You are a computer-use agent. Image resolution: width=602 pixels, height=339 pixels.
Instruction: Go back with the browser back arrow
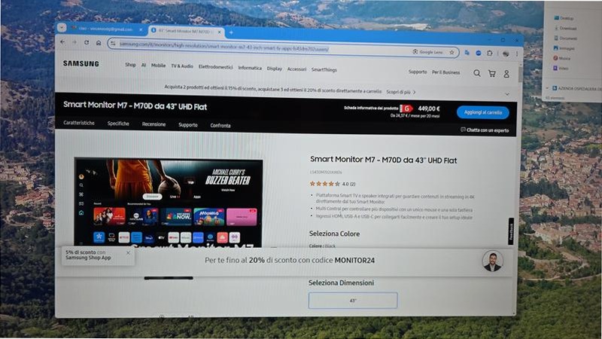62,42
